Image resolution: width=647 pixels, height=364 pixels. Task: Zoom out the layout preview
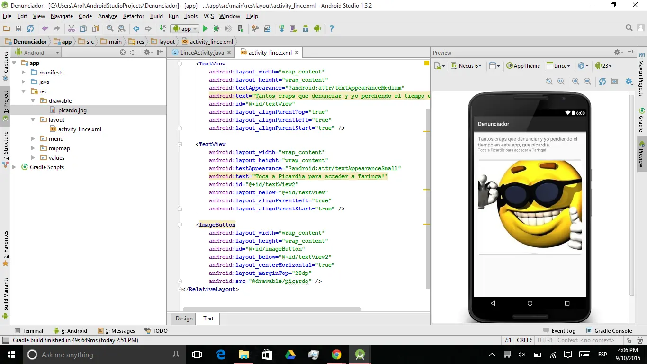587,82
